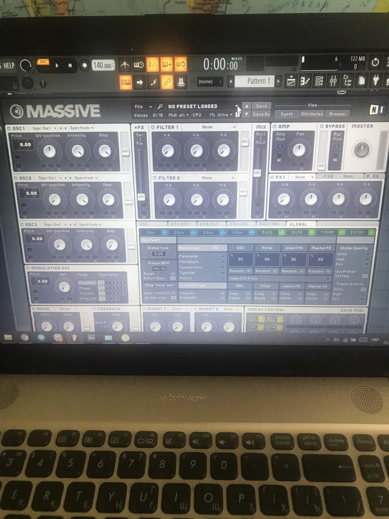Click the FL Studio record button
The image size is (389, 519).
point(85,65)
